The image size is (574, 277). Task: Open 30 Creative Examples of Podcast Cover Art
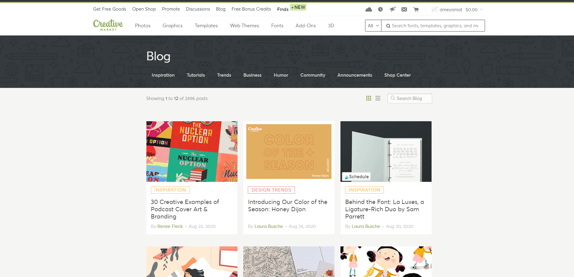[x=185, y=209]
